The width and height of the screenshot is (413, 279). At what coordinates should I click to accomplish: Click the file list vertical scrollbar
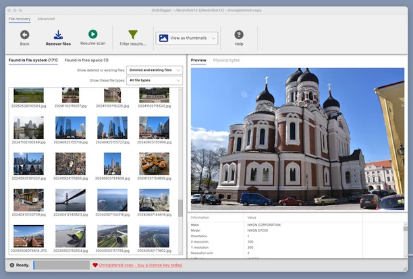[180, 209]
